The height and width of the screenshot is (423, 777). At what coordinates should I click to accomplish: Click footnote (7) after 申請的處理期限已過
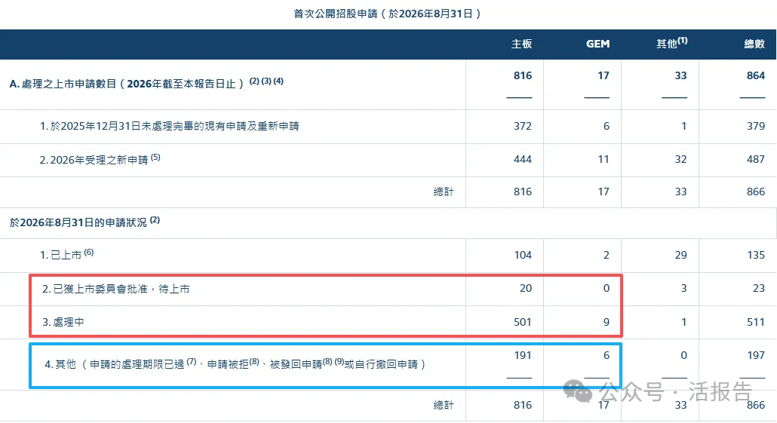click(192, 362)
